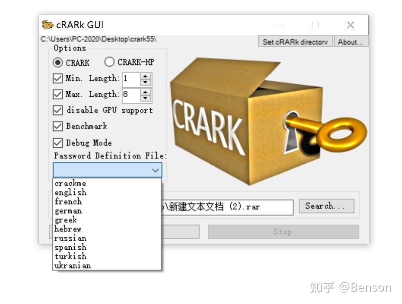The height and width of the screenshot is (304, 402).
Task: Pick ukranian from the language list
Action: coord(72,265)
